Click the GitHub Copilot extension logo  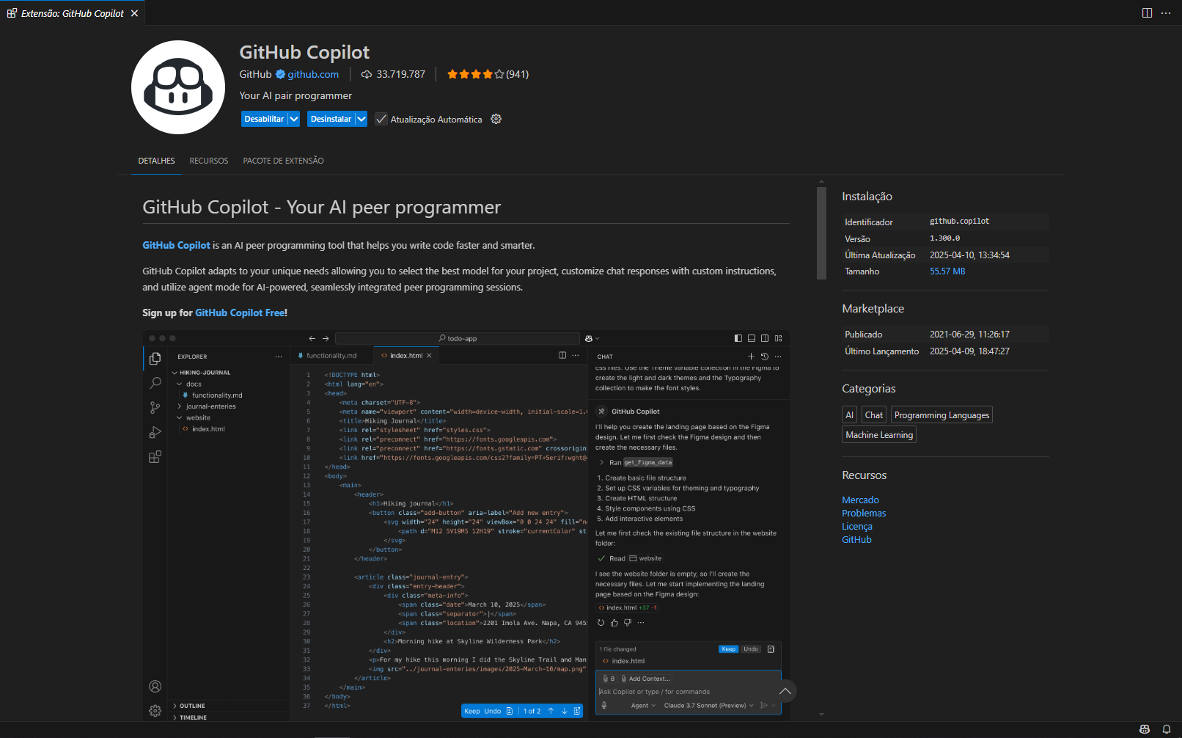click(178, 87)
